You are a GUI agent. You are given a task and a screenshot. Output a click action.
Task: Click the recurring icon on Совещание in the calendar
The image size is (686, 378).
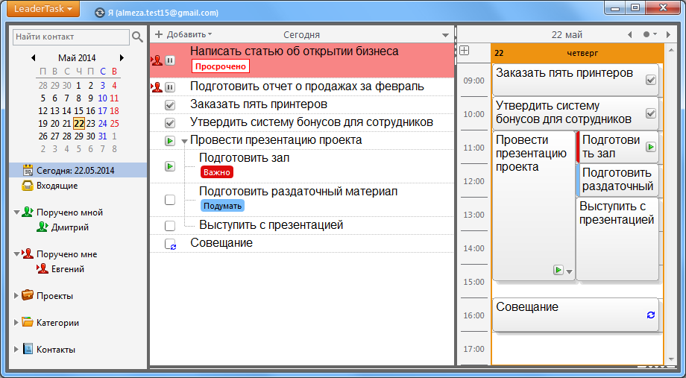point(650,315)
